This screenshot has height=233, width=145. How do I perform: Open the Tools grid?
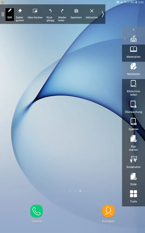click(x=133, y=196)
